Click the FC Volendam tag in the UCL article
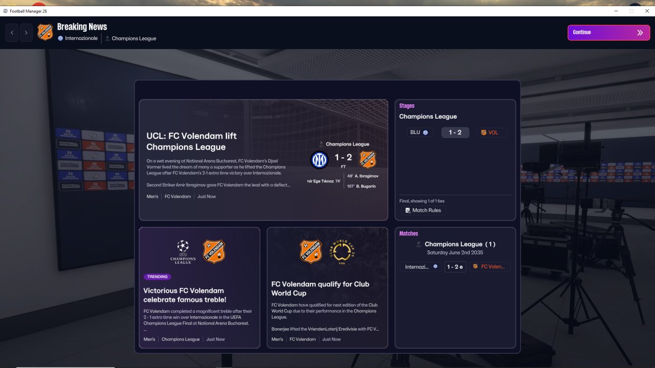655x368 pixels. click(x=178, y=197)
